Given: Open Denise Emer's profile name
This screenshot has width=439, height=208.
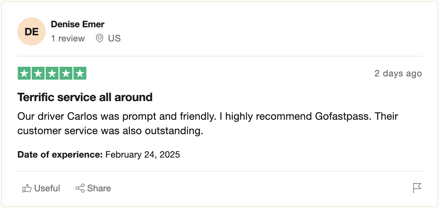Looking at the screenshot, I should (78, 24).
